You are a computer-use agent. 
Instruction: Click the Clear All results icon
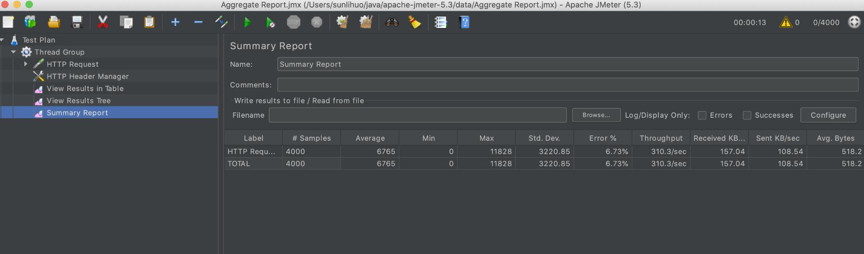[x=366, y=22]
